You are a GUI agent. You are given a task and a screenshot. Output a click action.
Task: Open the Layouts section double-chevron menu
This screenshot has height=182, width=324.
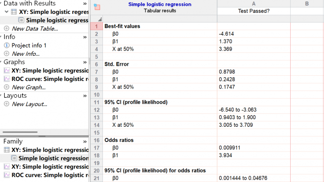[x=85, y=96]
